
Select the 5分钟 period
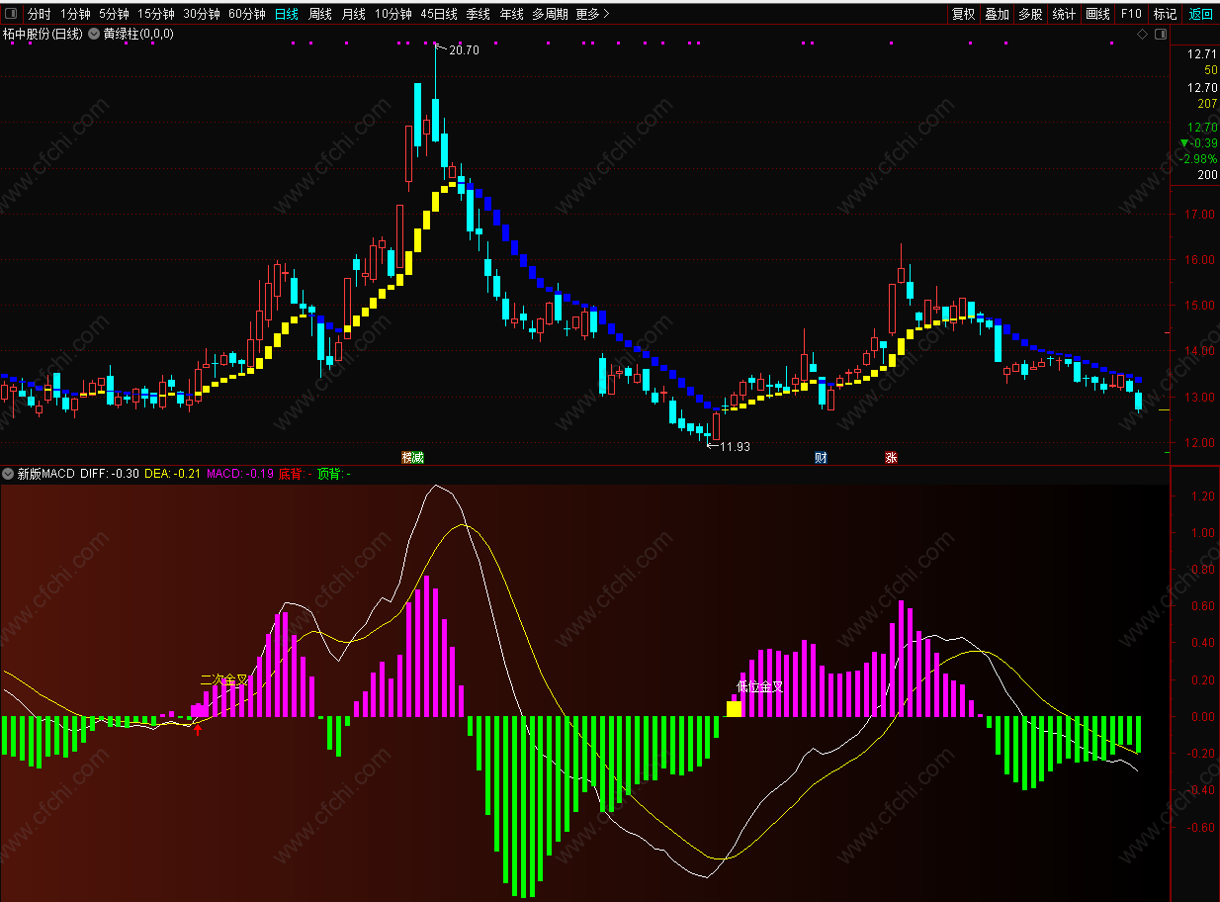click(114, 14)
